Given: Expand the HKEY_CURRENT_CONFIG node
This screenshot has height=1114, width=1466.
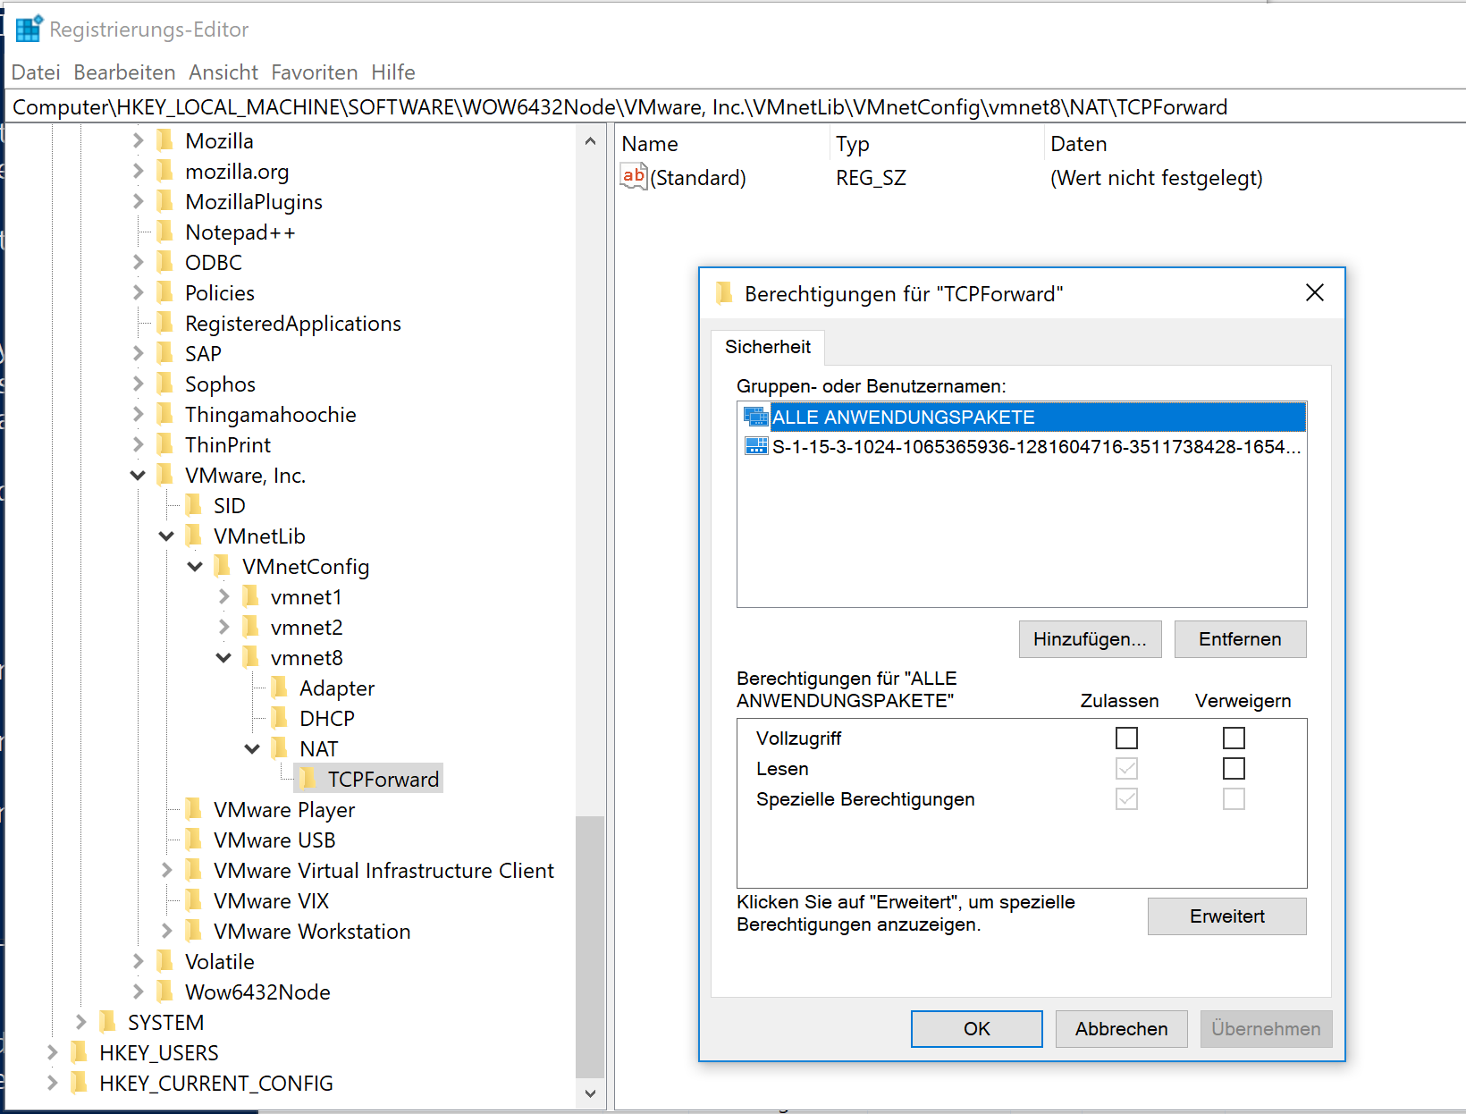Looking at the screenshot, I should pos(52,1084).
